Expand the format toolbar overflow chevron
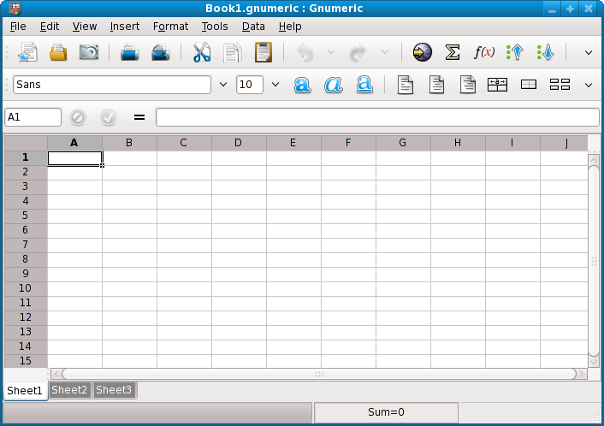Image resolution: width=604 pixels, height=426 pixels. tap(589, 85)
